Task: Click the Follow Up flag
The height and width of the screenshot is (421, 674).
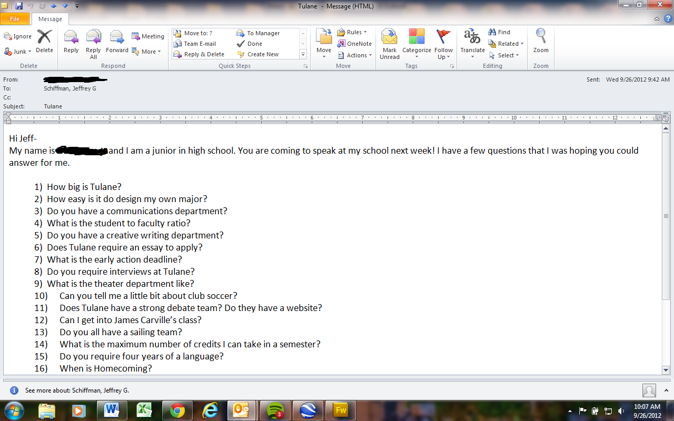Action: pyautogui.click(x=444, y=44)
